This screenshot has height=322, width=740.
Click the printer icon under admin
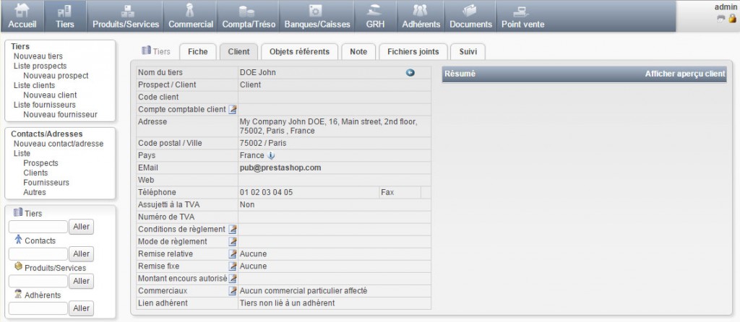[x=720, y=18]
